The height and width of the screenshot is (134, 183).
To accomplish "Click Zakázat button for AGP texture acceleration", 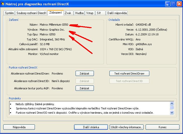I will pos(85,88).
